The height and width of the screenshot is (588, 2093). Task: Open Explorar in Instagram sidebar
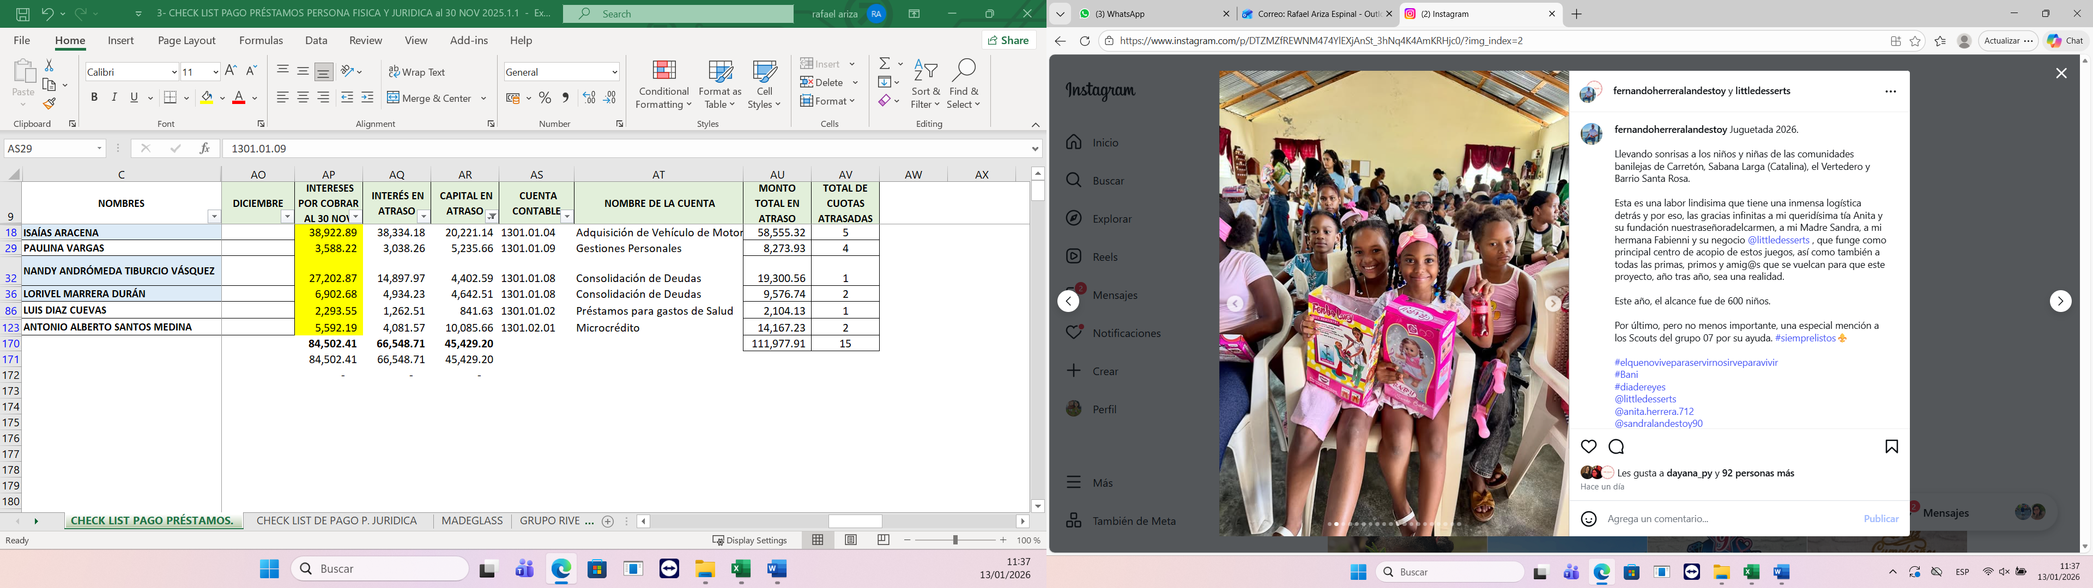(x=1098, y=219)
